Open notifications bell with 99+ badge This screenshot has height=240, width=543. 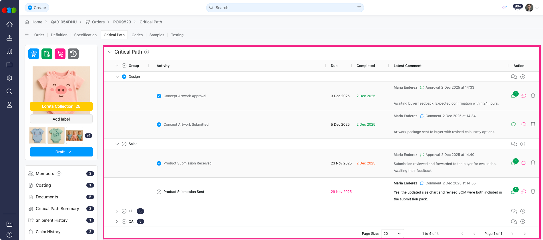pos(517,8)
